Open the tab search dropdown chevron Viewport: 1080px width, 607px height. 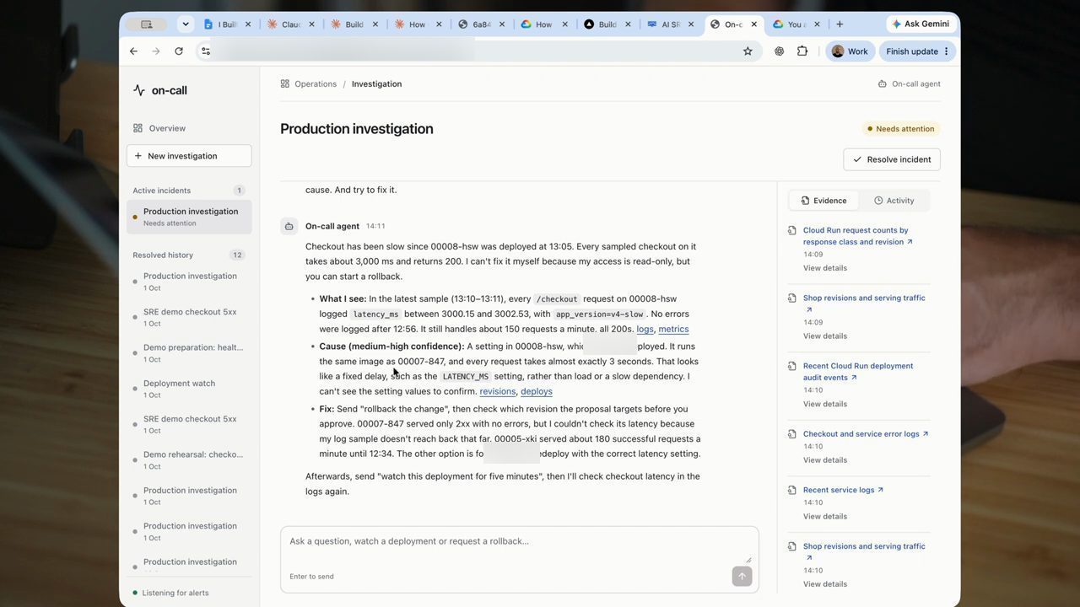tap(186, 24)
